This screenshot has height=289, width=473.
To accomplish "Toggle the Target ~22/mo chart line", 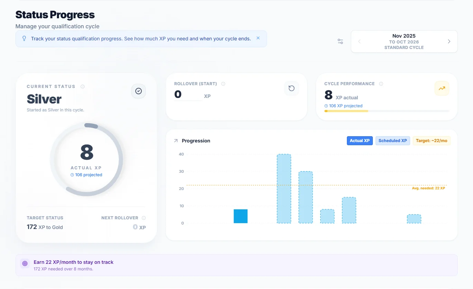I will pyautogui.click(x=432, y=141).
